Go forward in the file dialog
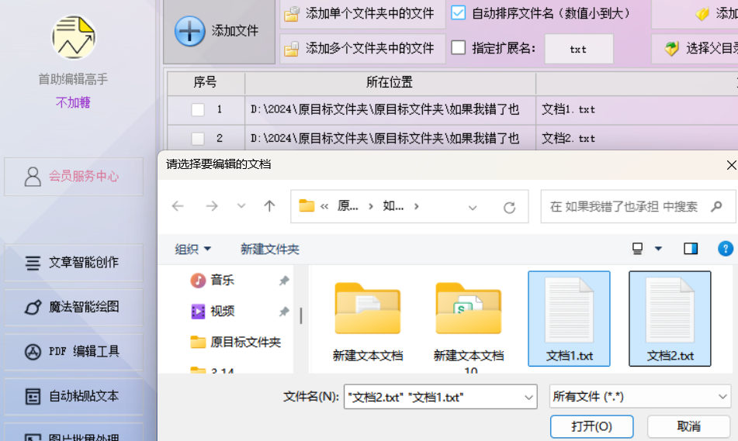The height and width of the screenshot is (441, 738). [x=212, y=206]
